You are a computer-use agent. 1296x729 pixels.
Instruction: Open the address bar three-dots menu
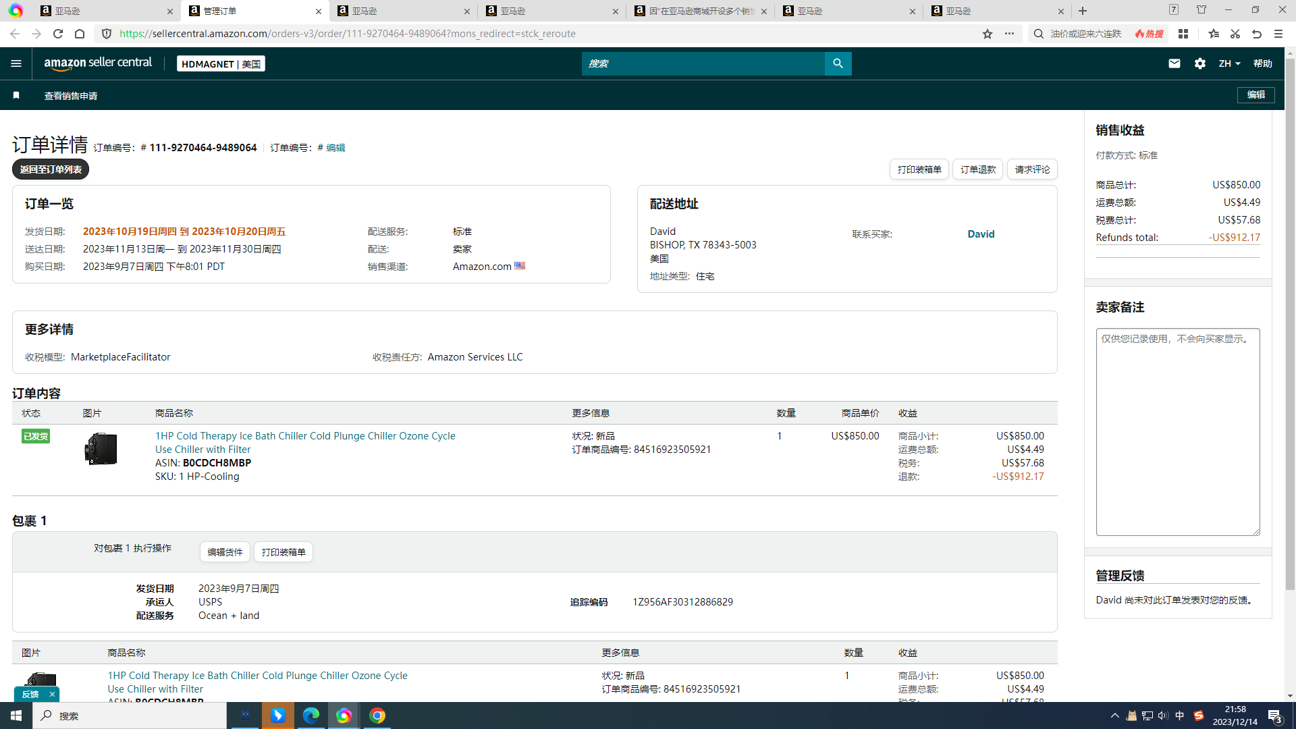click(x=1009, y=34)
